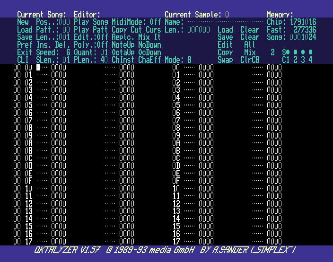Click Play Patt

tap(91, 30)
